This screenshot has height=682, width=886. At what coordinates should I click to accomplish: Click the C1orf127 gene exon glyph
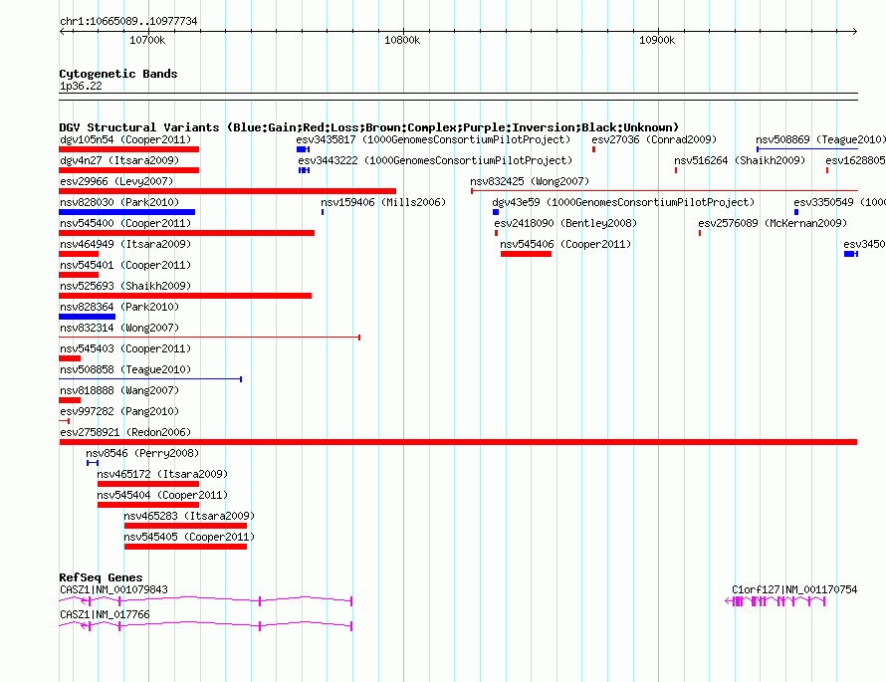tap(775, 601)
